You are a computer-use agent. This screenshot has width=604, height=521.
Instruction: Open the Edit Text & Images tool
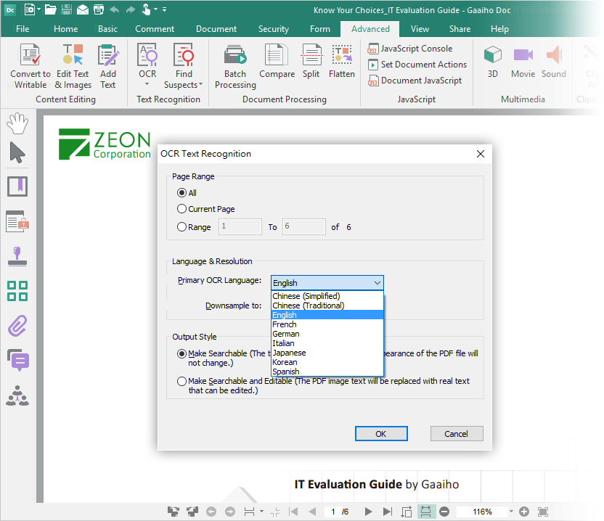[x=73, y=66]
